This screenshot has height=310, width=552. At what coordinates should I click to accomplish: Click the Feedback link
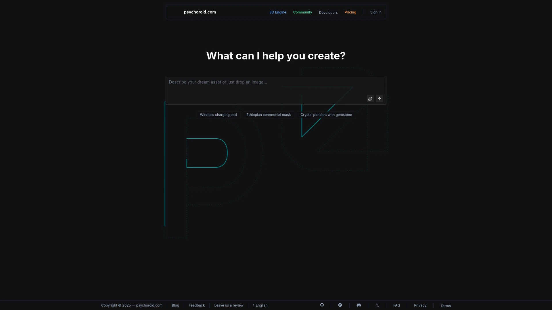pyautogui.click(x=197, y=305)
